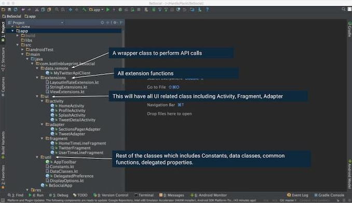Click the Synchronize refresh icon in toolbar
The height and width of the screenshot is (203, 352).
pos(16,10)
